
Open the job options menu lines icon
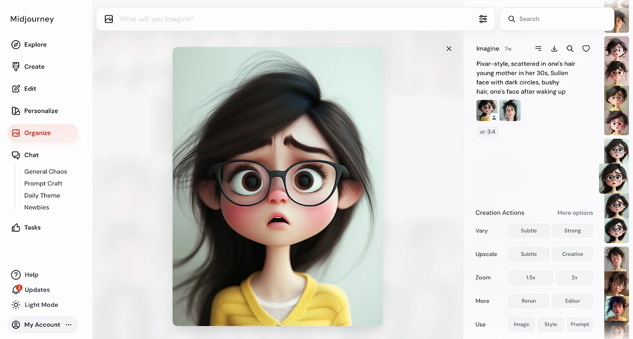(x=539, y=48)
